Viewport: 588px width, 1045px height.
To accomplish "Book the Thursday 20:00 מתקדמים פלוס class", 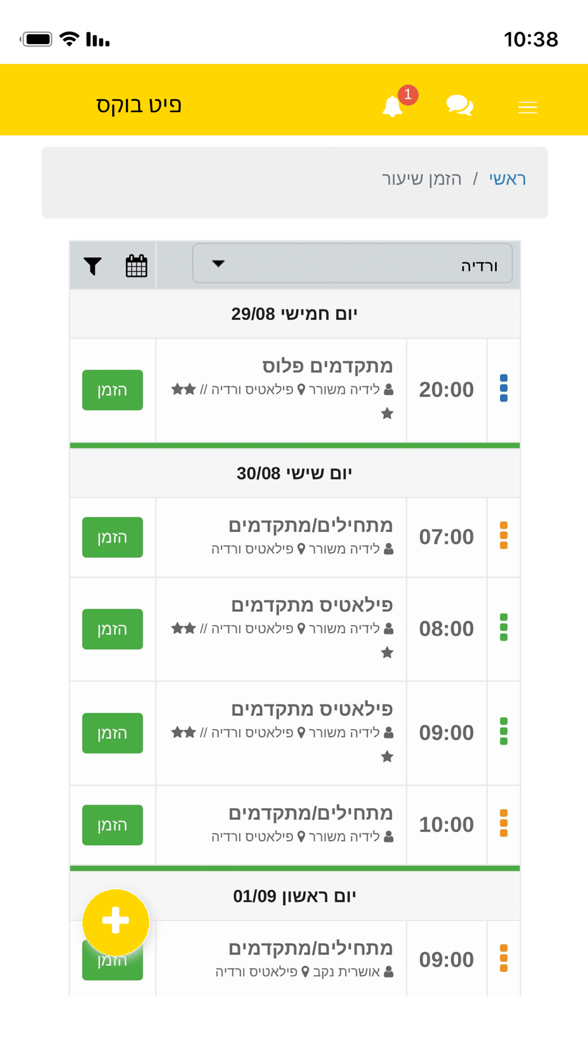I will pyautogui.click(x=112, y=390).
